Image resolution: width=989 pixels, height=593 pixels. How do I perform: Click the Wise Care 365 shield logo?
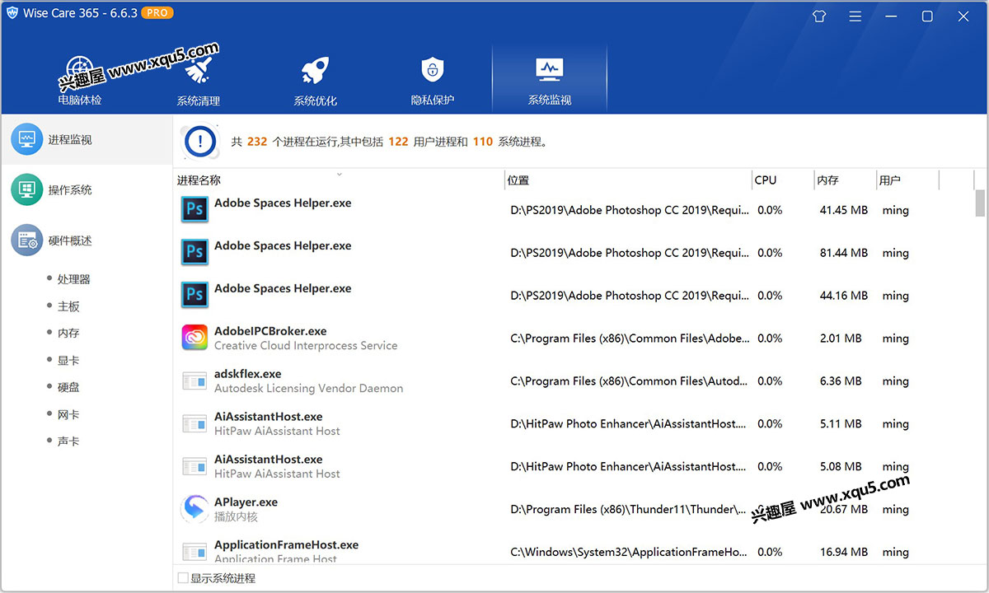(12, 13)
